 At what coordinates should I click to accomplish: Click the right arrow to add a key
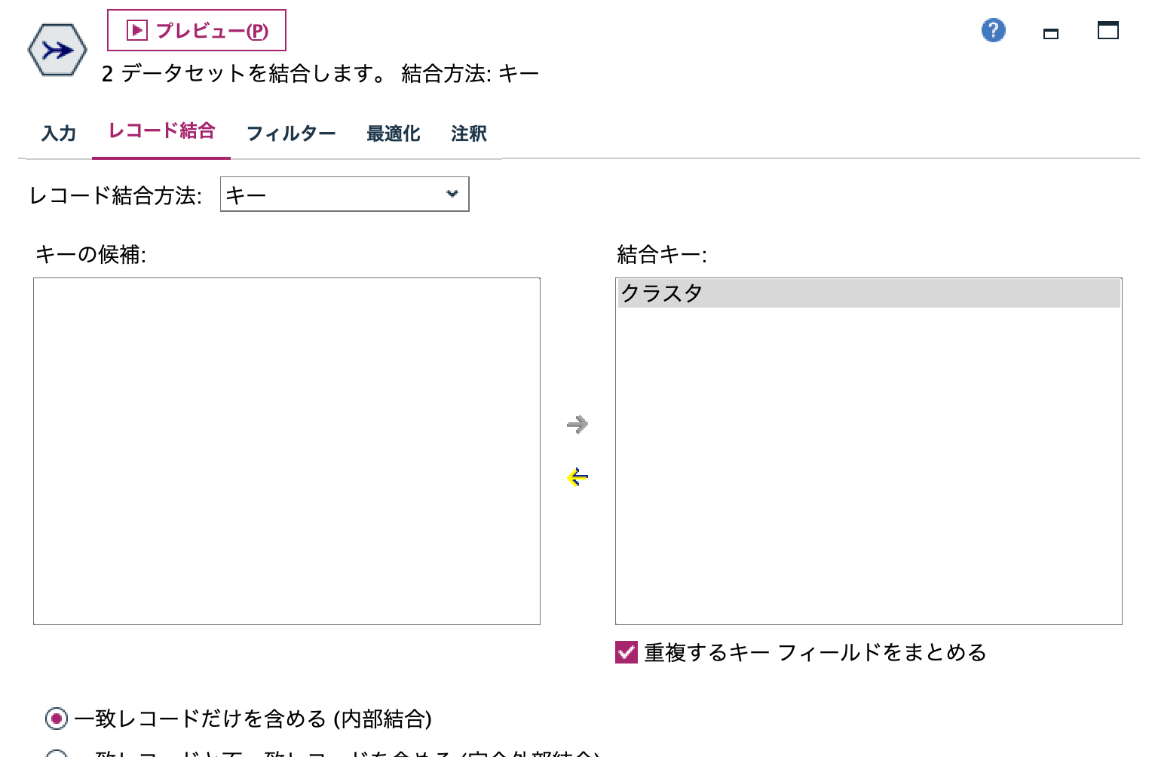pyautogui.click(x=577, y=424)
